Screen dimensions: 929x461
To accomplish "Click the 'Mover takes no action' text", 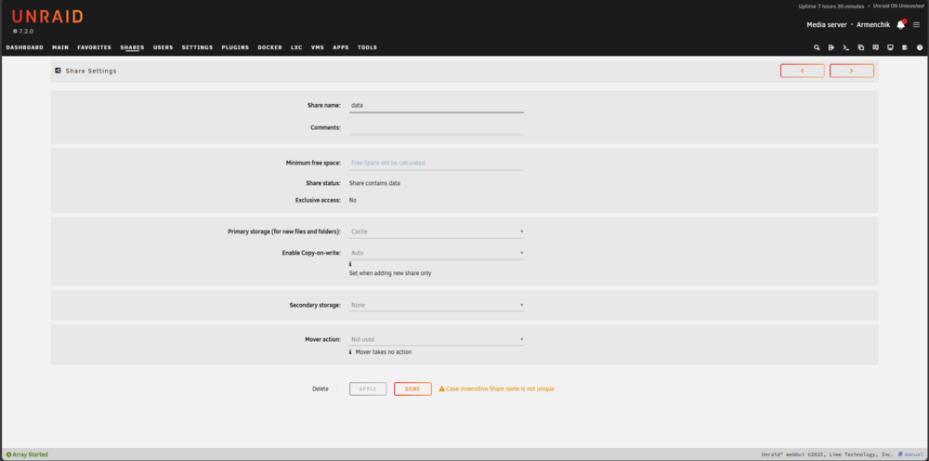I will point(384,352).
